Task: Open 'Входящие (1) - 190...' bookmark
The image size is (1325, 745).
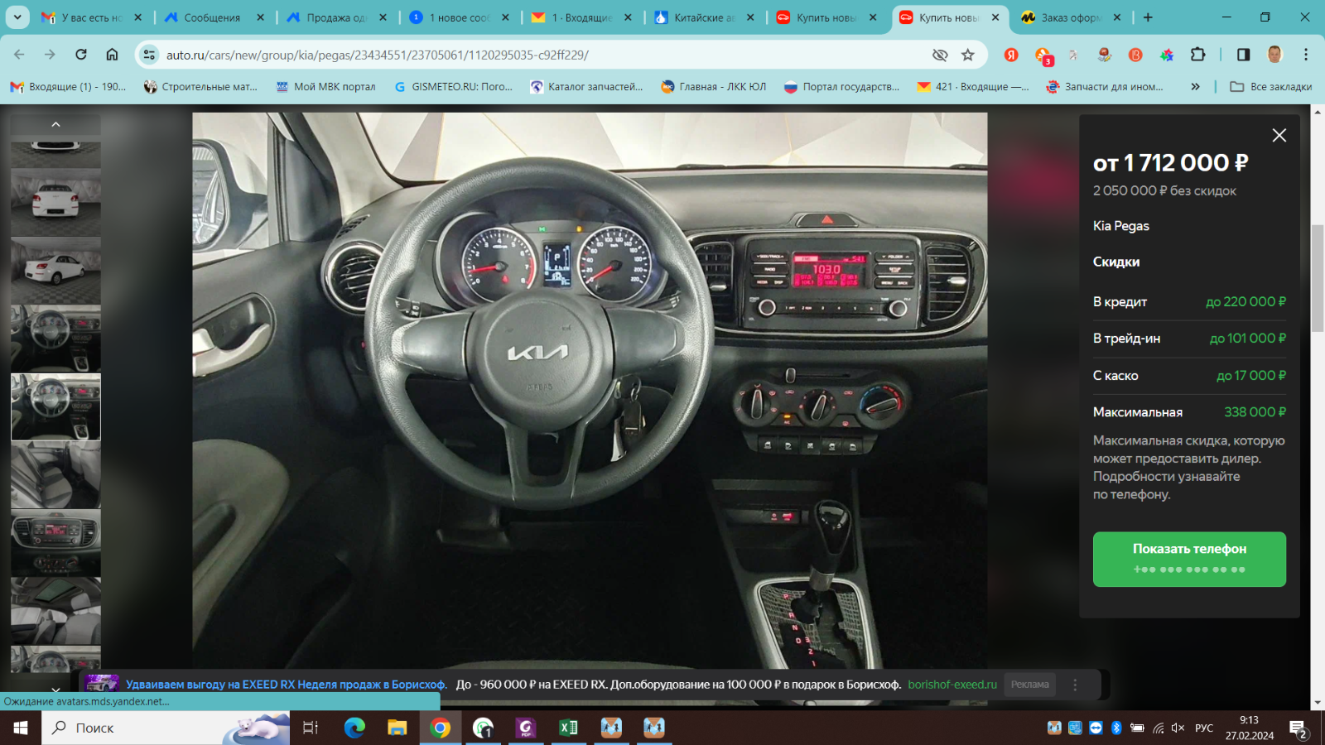Action: pyautogui.click(x=68, y=86)
